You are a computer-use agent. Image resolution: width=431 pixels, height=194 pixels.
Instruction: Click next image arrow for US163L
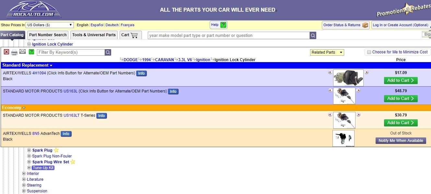358,91
